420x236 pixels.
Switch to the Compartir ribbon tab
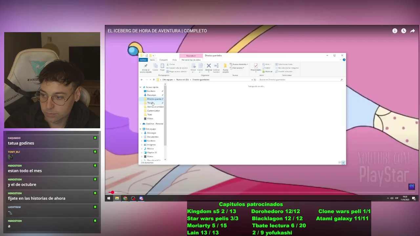[x=163, y=60]
